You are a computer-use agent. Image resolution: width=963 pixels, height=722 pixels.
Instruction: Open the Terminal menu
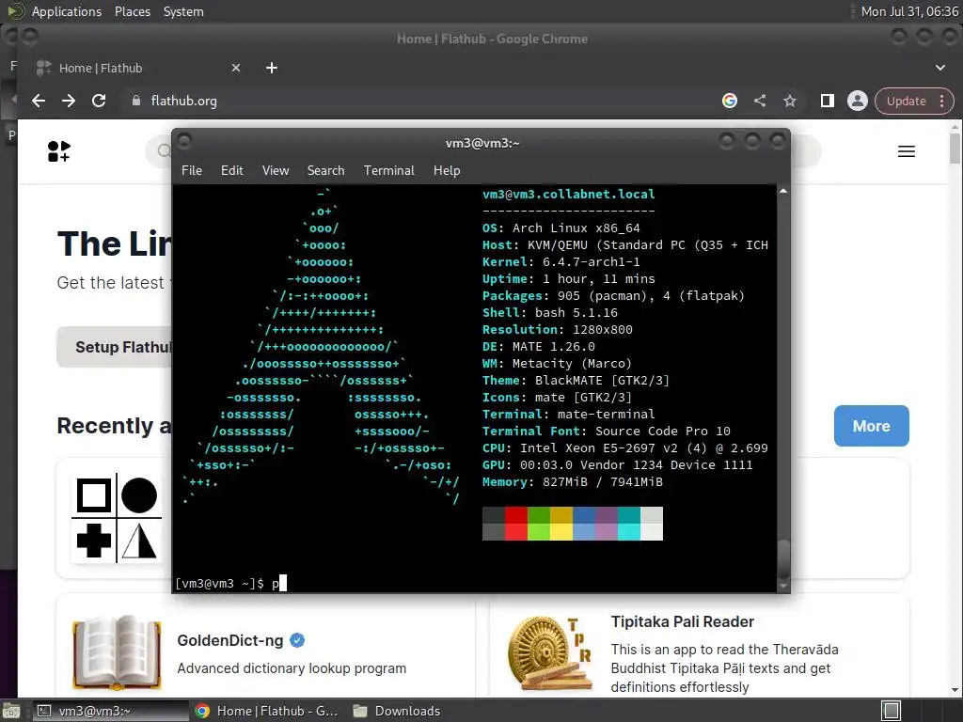388,171
